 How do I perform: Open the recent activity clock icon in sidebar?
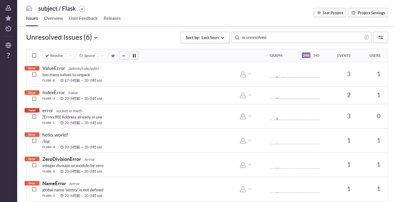coord(8,29)
